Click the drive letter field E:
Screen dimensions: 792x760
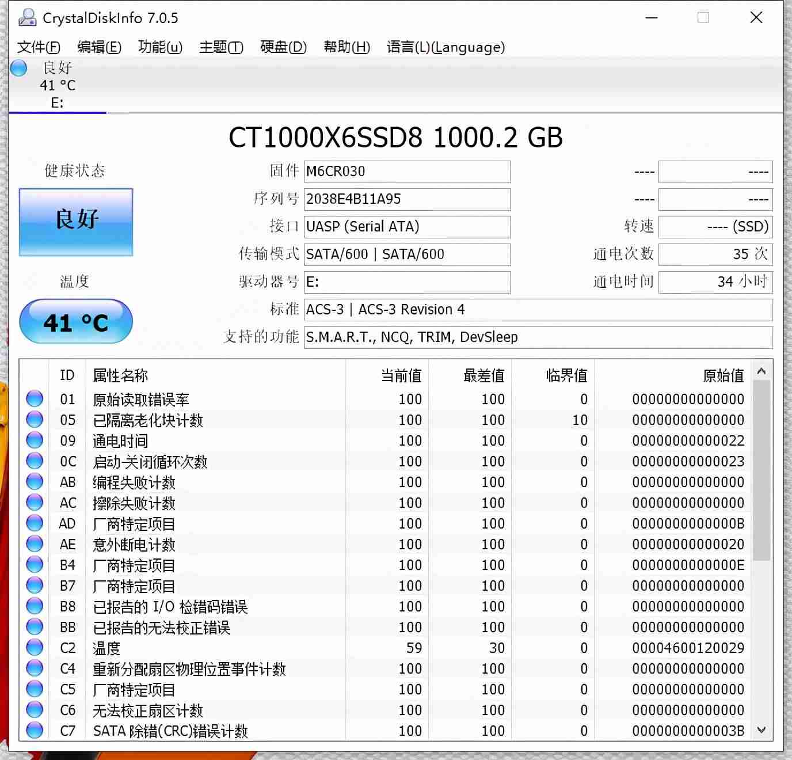407,282
